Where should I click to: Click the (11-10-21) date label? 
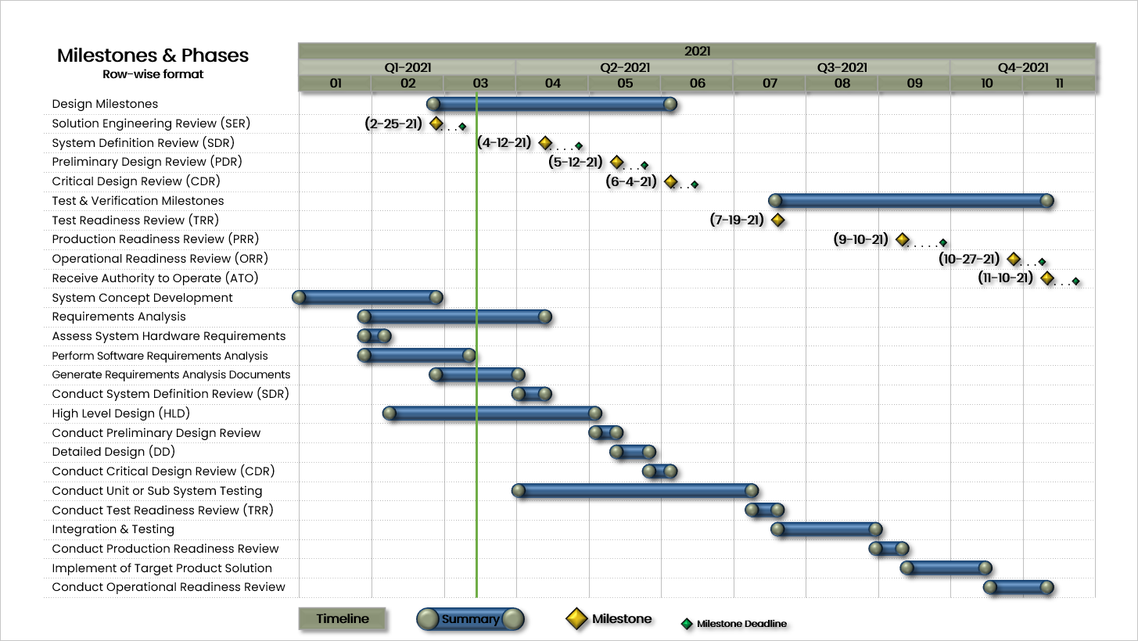(1006, 278)
